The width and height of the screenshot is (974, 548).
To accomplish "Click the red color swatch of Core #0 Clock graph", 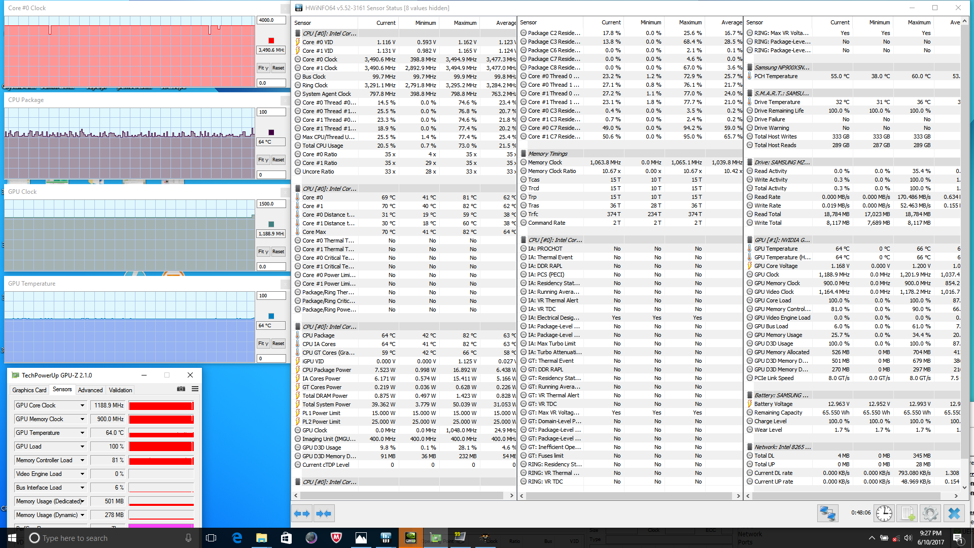I will [x=271, y=41].
